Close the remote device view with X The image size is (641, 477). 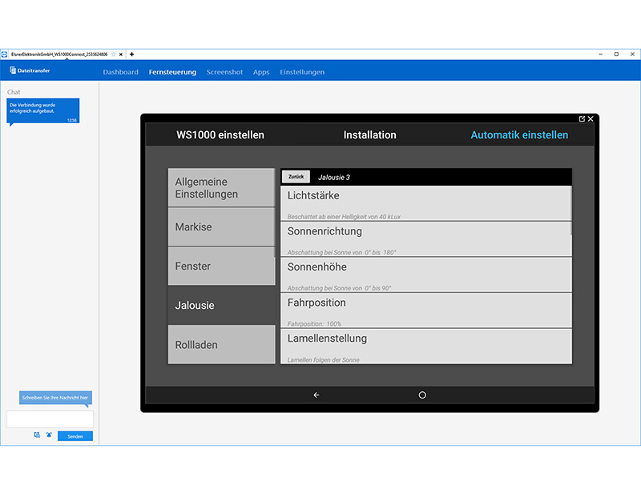coord(591,118)
